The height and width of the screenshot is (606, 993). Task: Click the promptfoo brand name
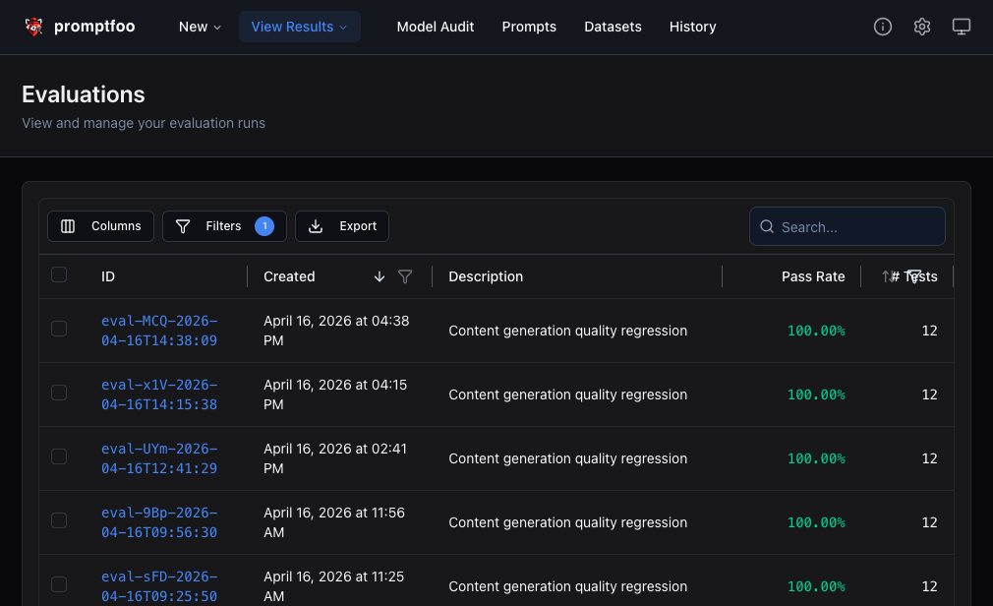(94, 27)
